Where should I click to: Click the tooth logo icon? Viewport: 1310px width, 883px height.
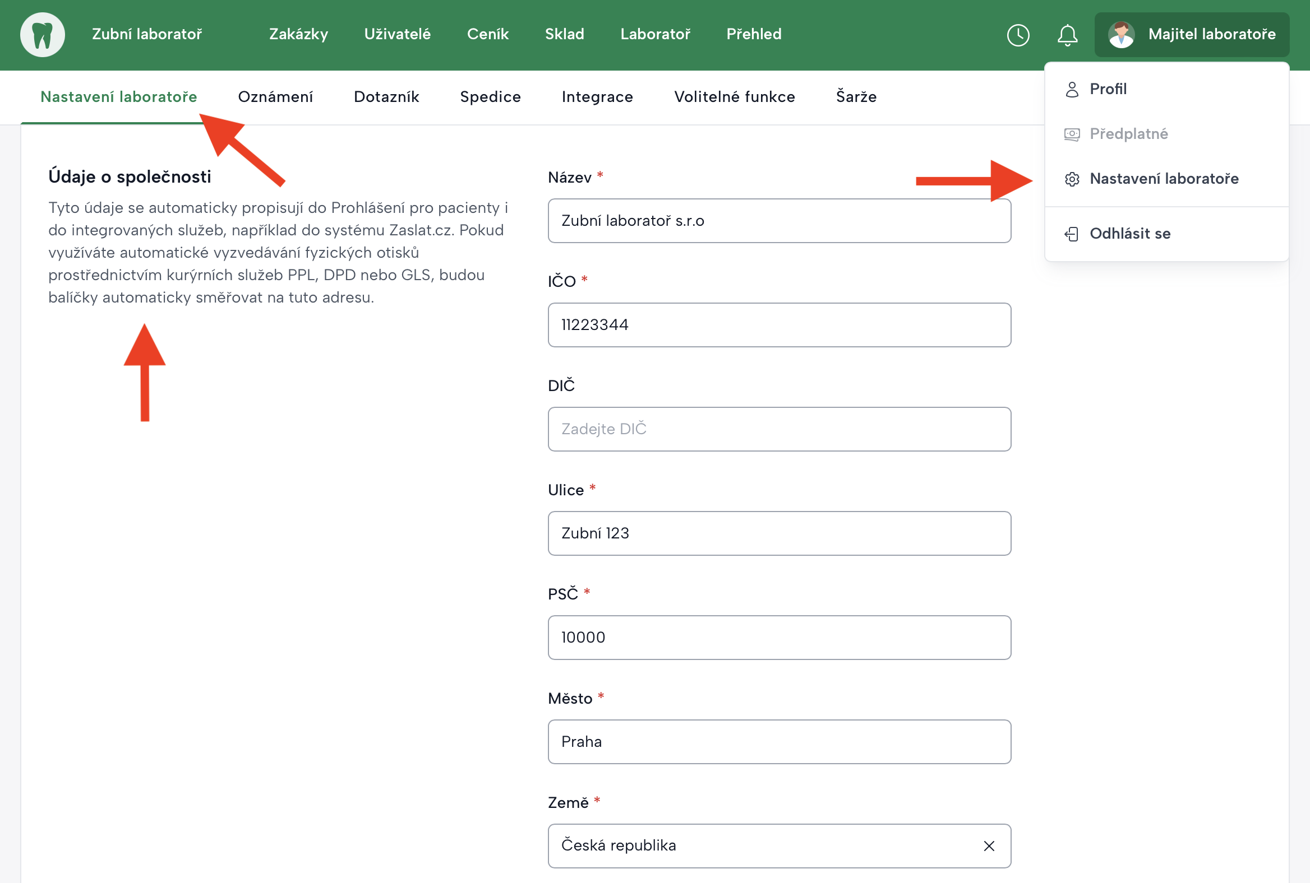click(42, 34)
